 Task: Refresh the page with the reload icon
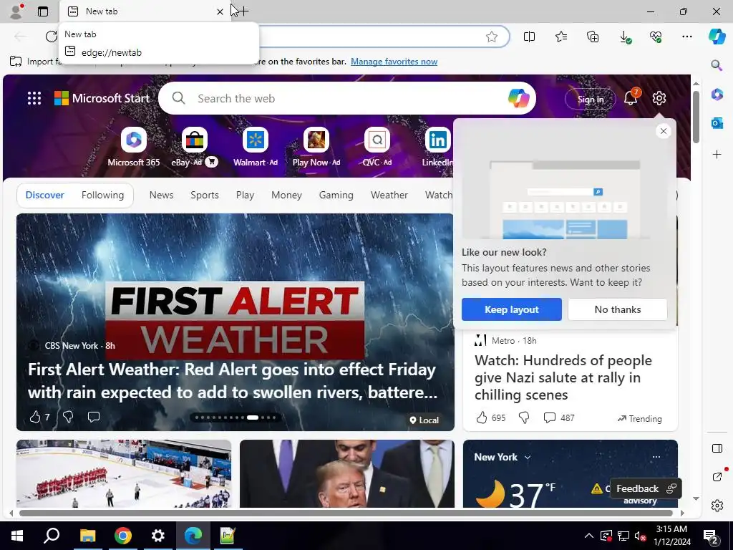[51, 37]
